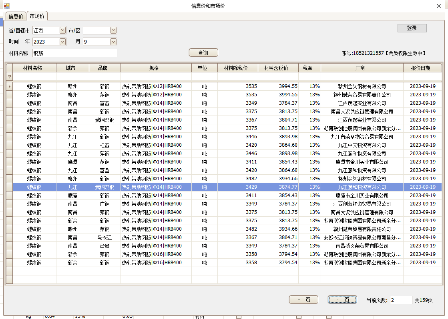This screenshot has height=319, width=448.
Task: Click the app icon in title bar
Action: 6,6
